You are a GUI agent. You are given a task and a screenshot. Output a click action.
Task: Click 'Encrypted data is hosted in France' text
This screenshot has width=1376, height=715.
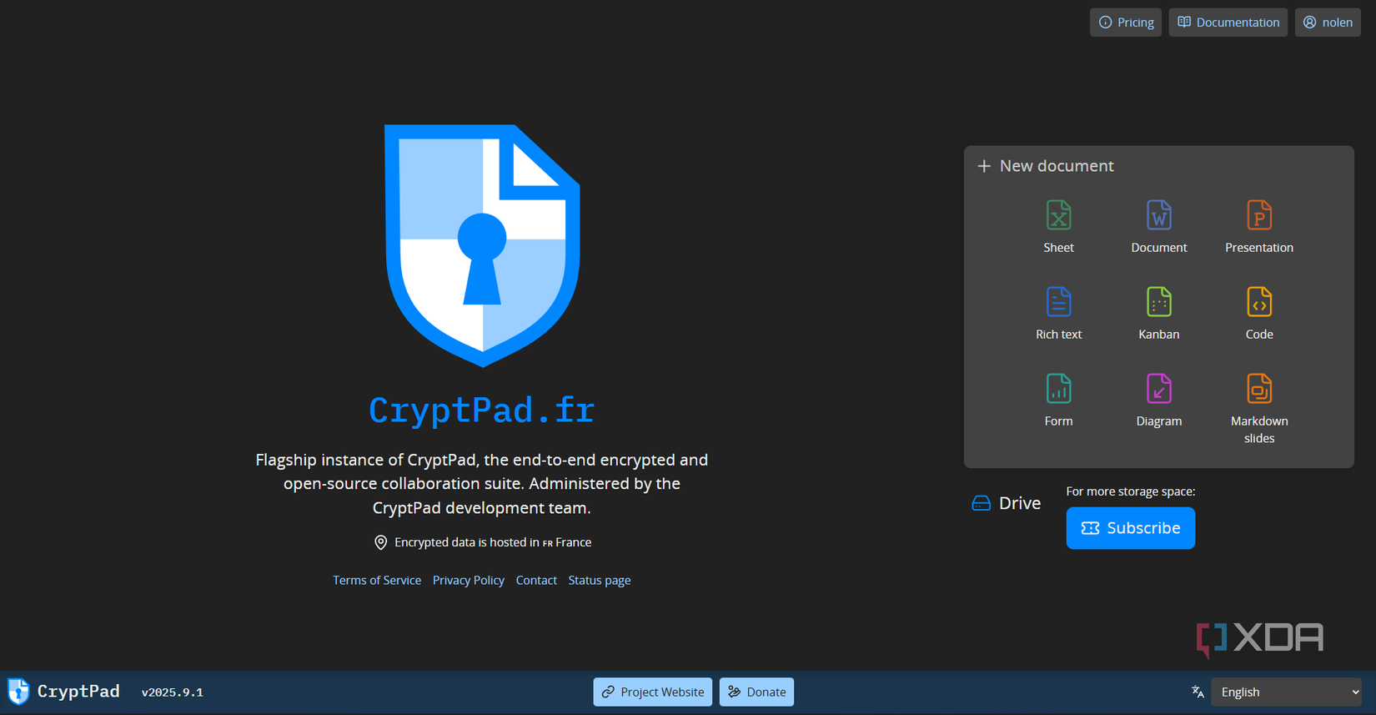point(493,542)
